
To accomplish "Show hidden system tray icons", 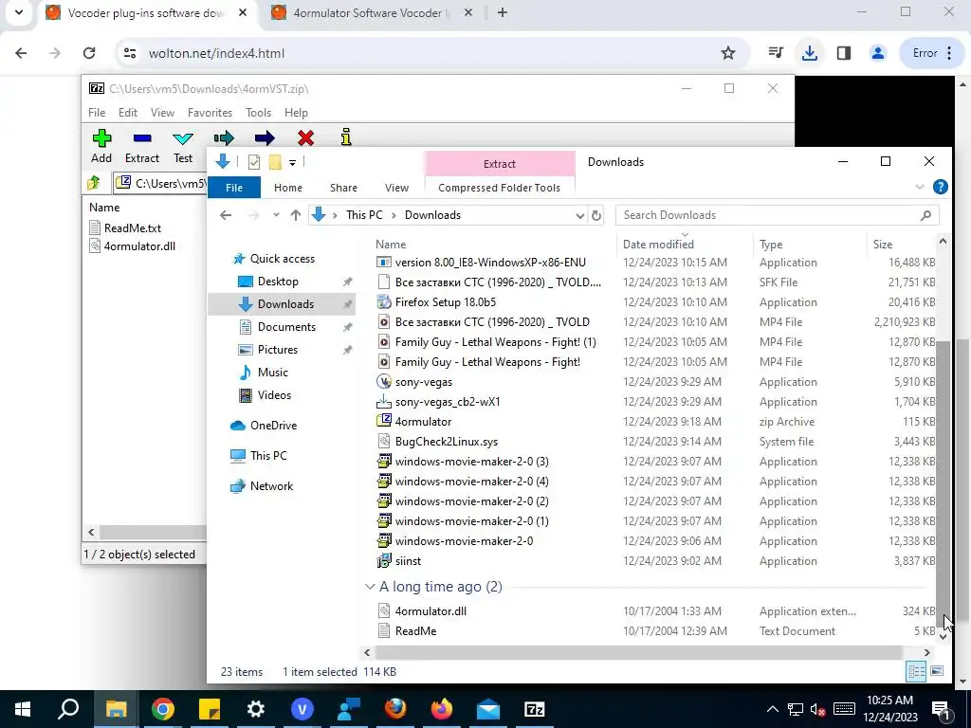I will click(x=772, y=709).
